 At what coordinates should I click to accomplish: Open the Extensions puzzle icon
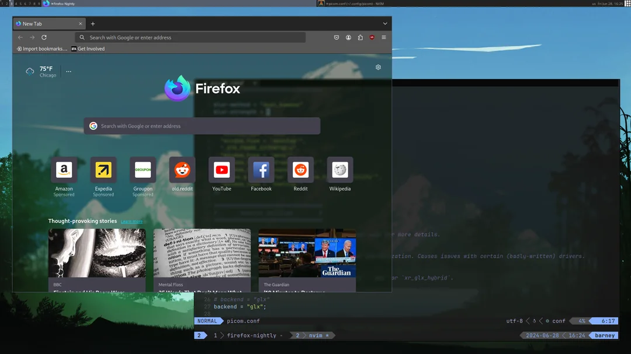click(x=360, y=37)
